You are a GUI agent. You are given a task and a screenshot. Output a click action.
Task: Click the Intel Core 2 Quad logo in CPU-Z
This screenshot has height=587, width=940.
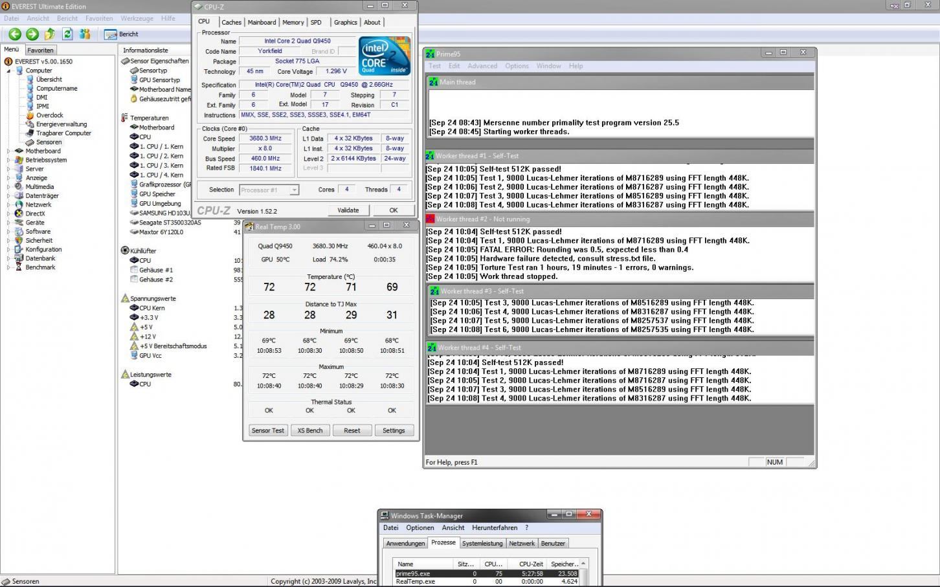[x=385, y=56]
